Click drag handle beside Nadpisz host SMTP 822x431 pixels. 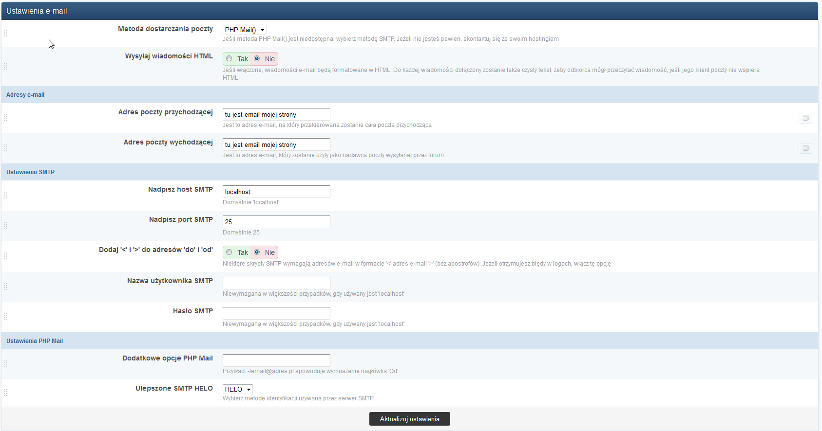pos(5,195)
